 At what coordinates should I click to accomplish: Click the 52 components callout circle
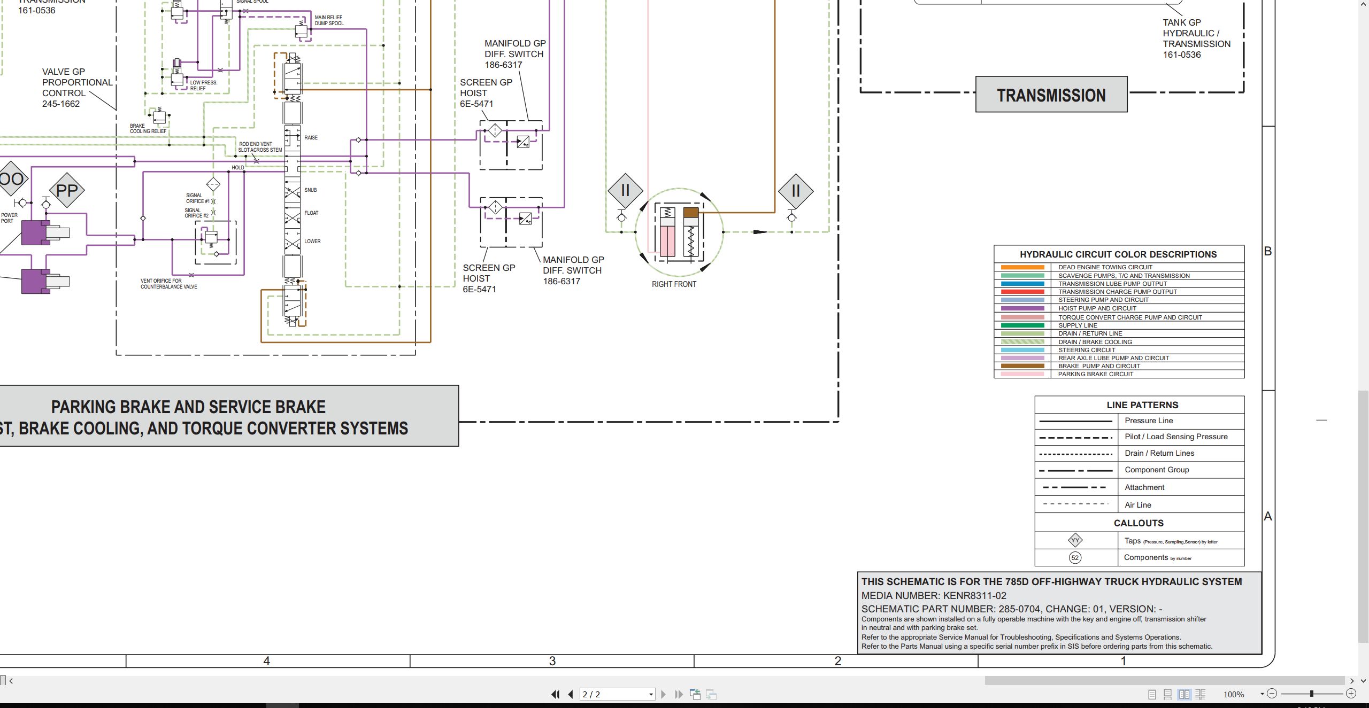click(x=1075, y=558)
